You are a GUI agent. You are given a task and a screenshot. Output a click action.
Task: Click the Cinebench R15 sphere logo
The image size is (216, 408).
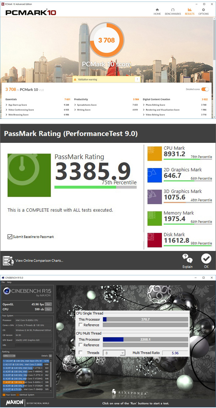point(7,291)
